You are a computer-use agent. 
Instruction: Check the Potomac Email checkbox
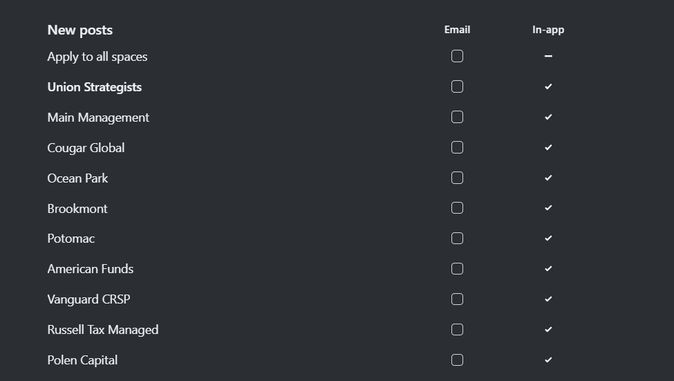(457, 239)
